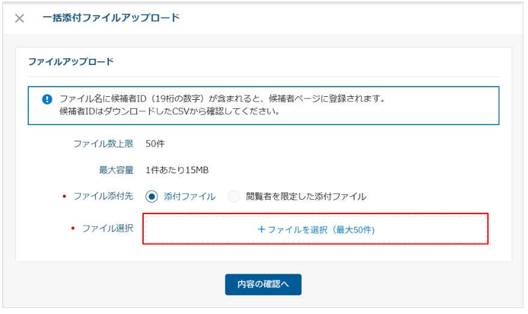The width and height of the screenshot is (528, 314).
Task: Choose the 閲覧者を限定した添付ファイル radio option
Action: pyautogui.click(x=234, y=196)
